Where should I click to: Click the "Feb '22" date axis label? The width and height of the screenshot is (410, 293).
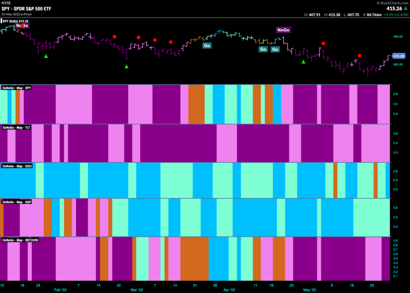[x=60, y=290]
